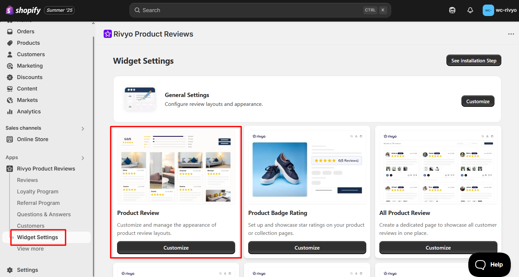Expand the Apps section chevron
The width and height of the screenshot is (519, 277).
click(x=83, y=158)
